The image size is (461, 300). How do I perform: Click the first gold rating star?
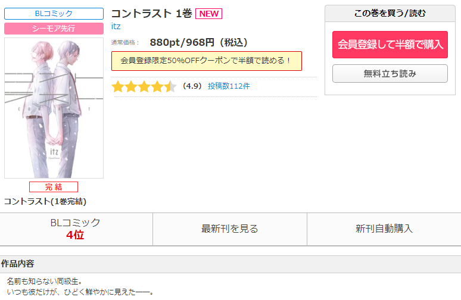click(117, 87)
